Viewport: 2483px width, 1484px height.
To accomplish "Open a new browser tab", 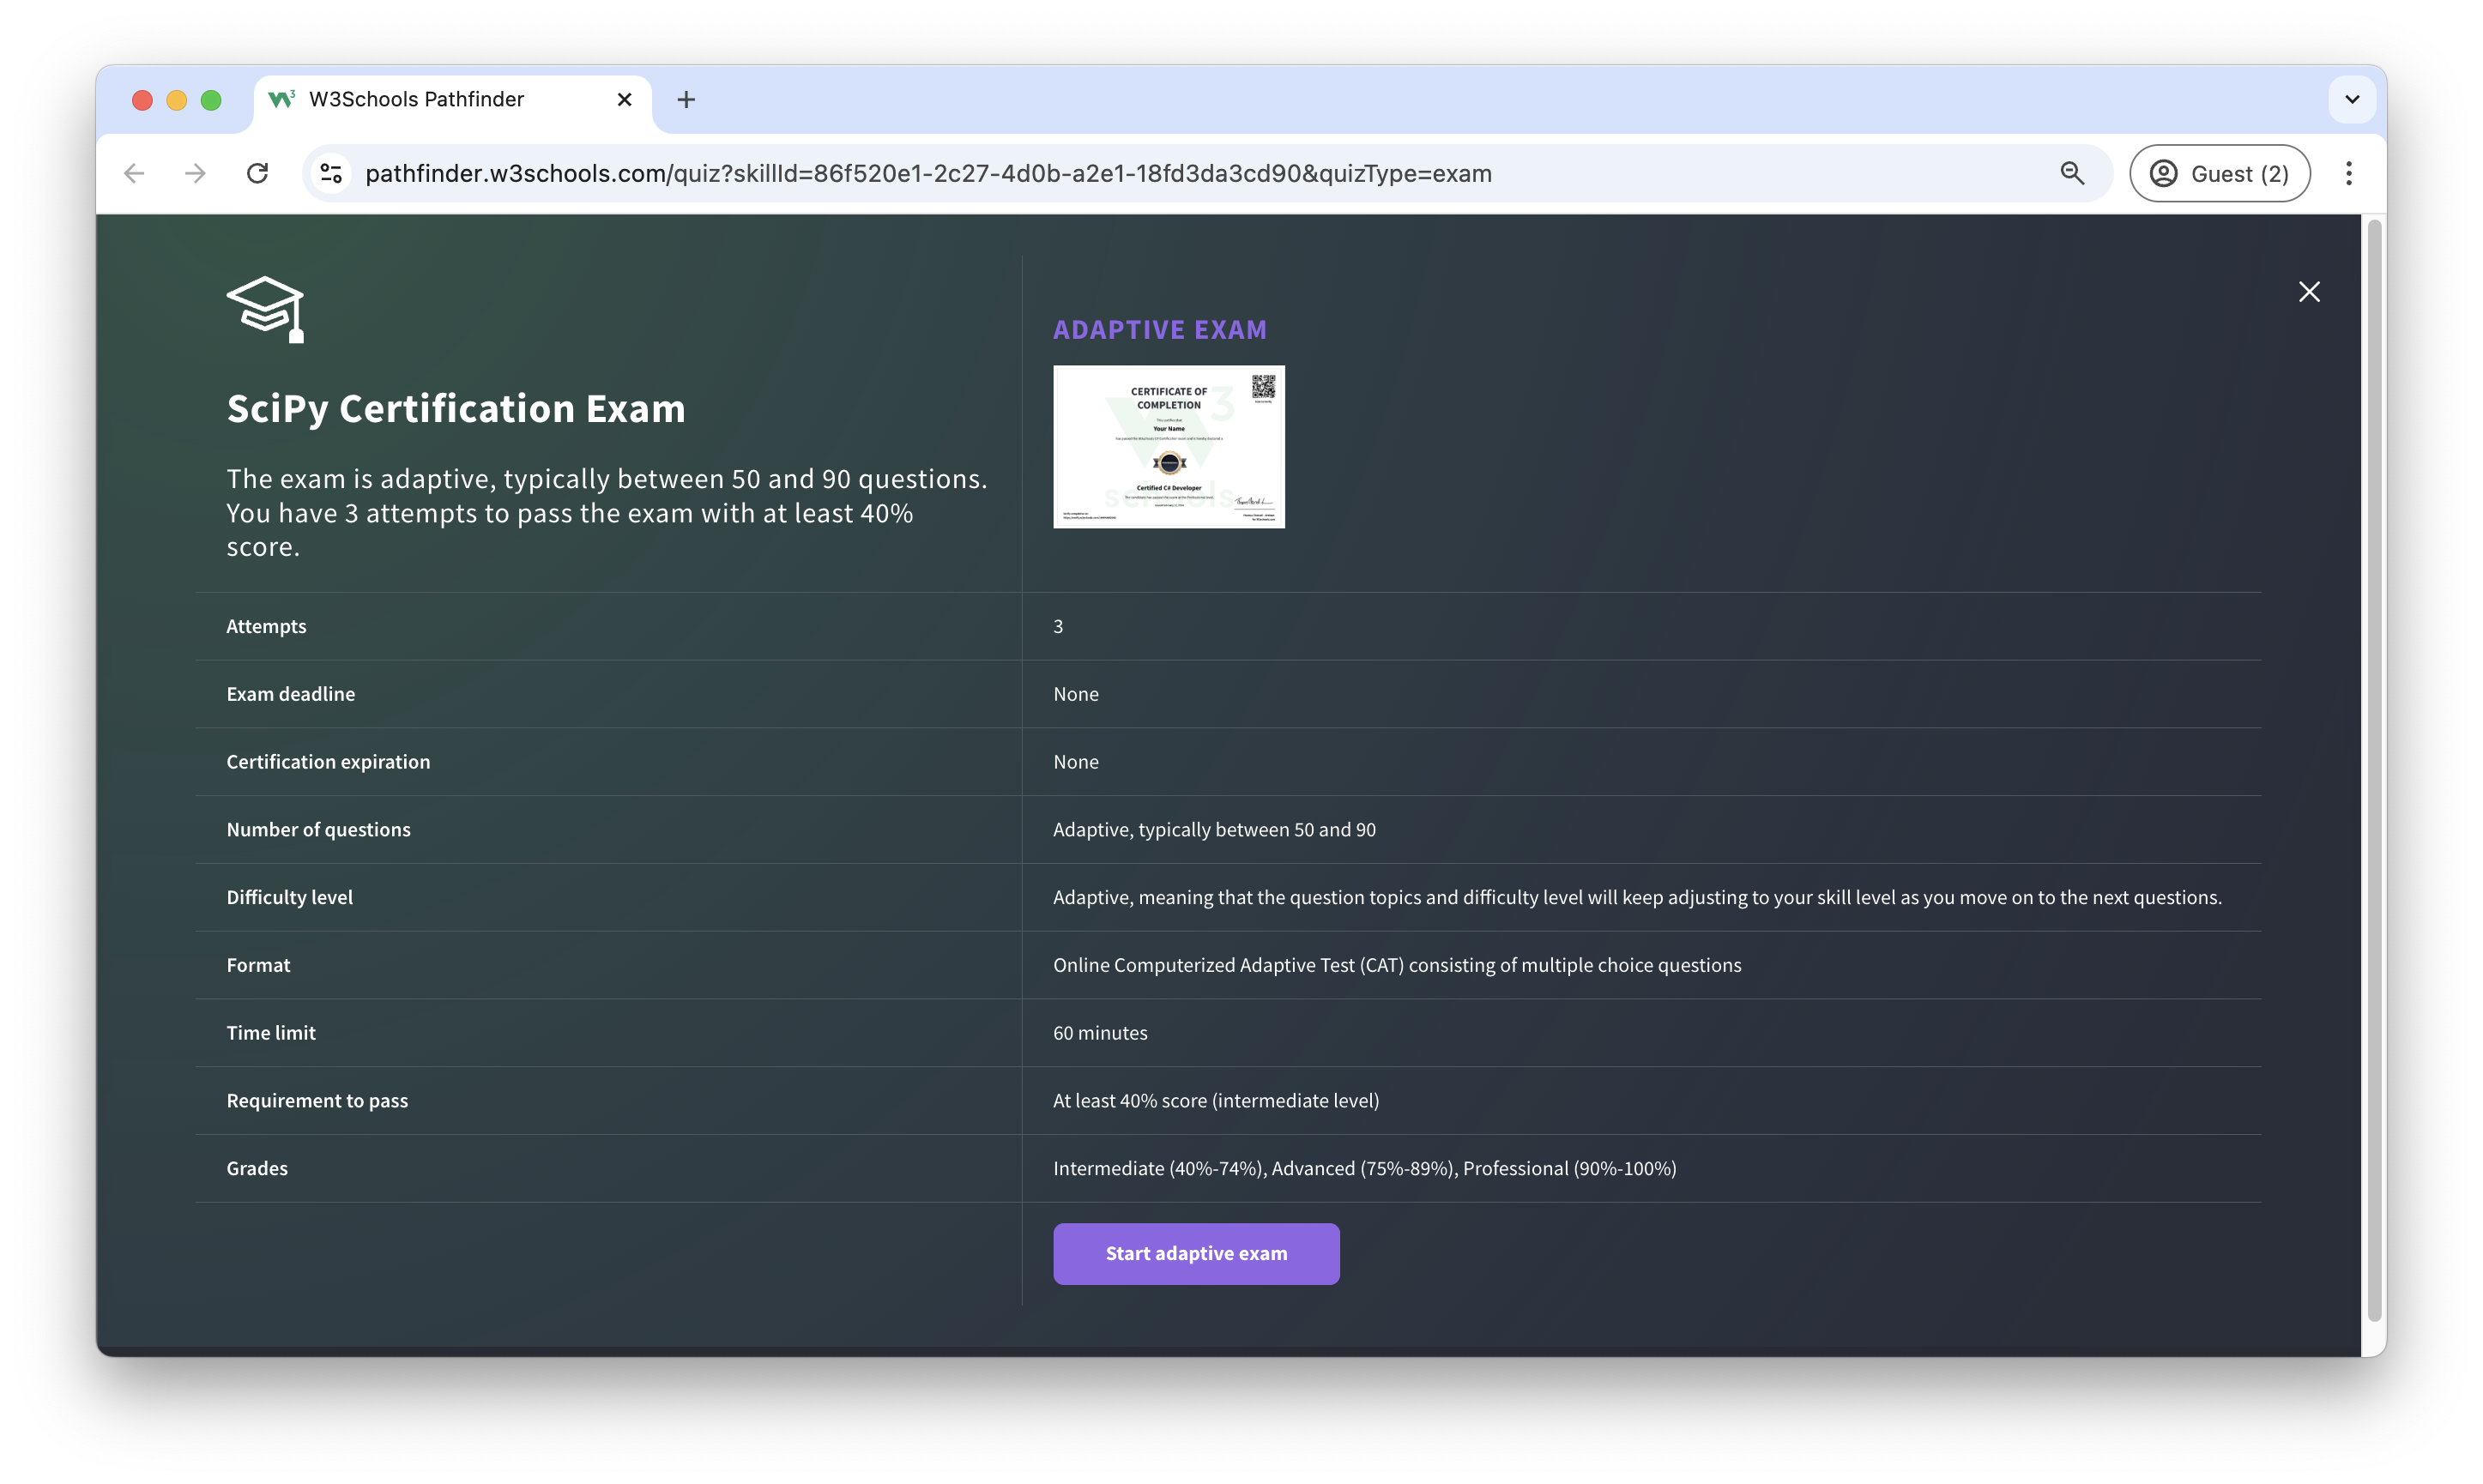I will [686, 100].
